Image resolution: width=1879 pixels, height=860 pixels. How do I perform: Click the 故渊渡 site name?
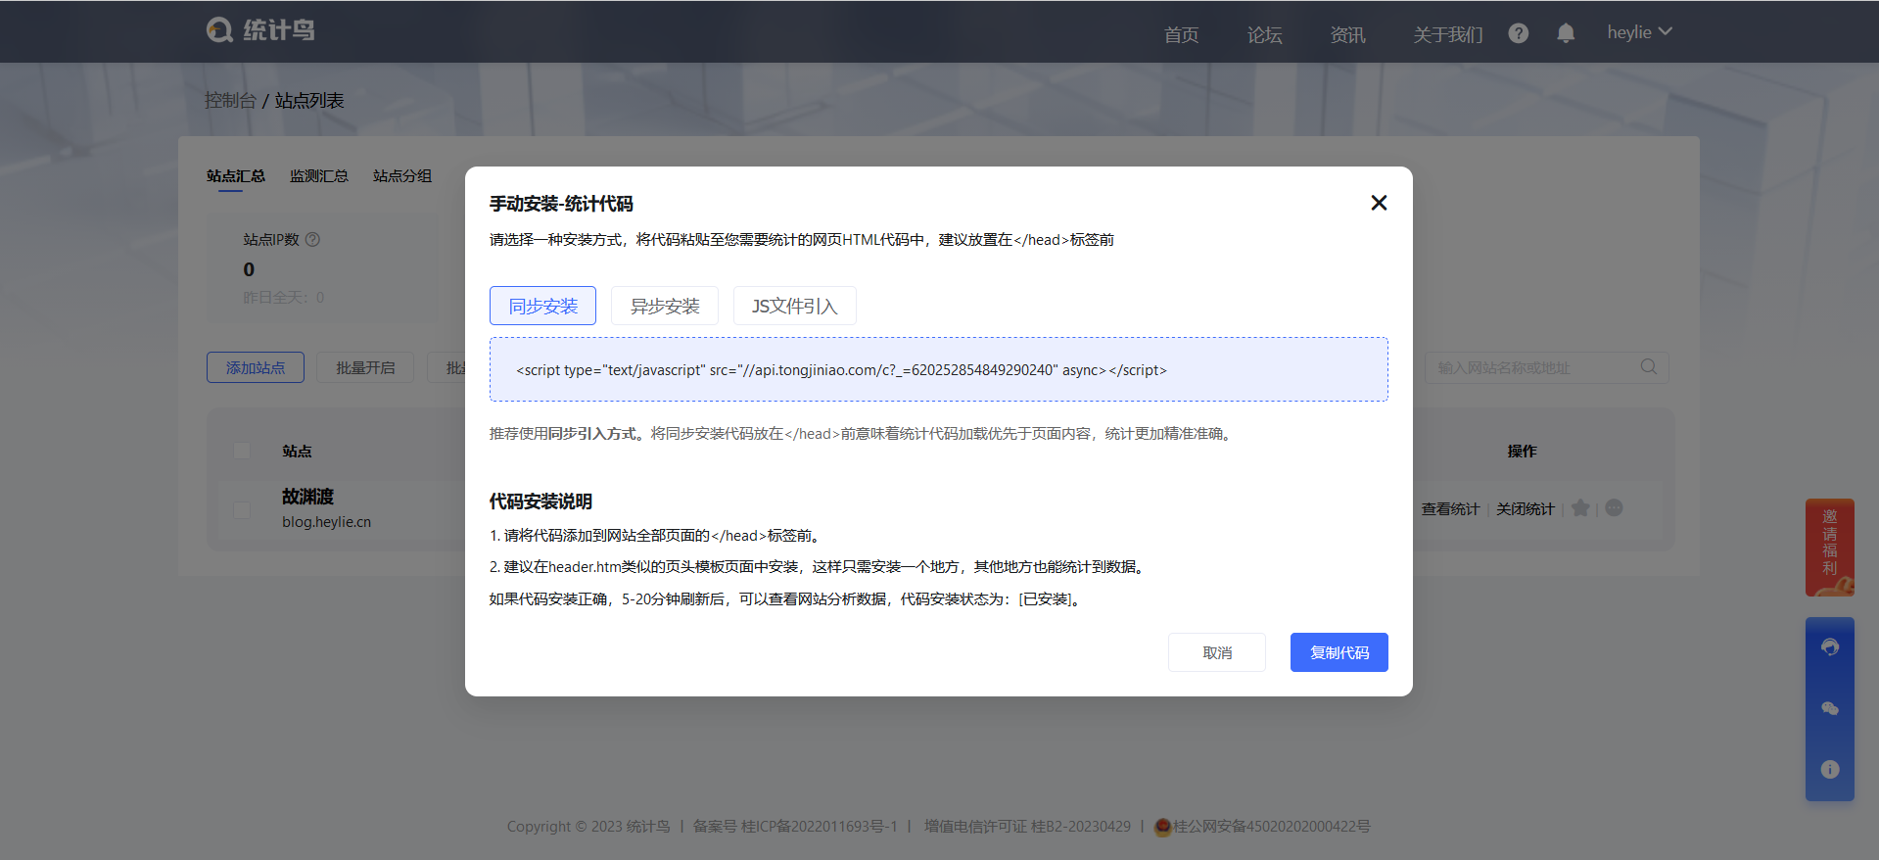(307, 497)
